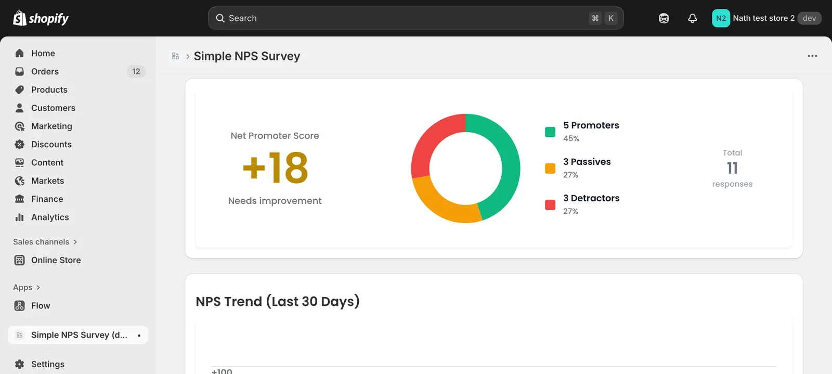Image resolution: width=832 pixels, height=374 pixels.
Task: Click the Markets globe icon
Action: (20, 180)
